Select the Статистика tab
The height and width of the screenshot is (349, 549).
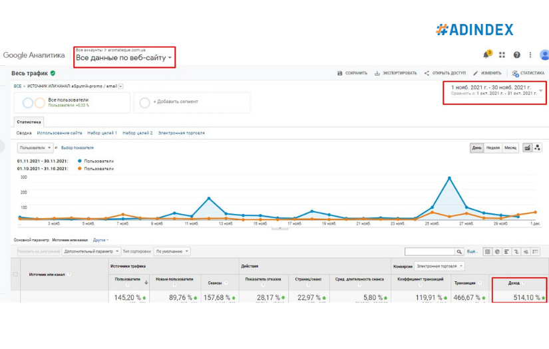pos(29,122)
